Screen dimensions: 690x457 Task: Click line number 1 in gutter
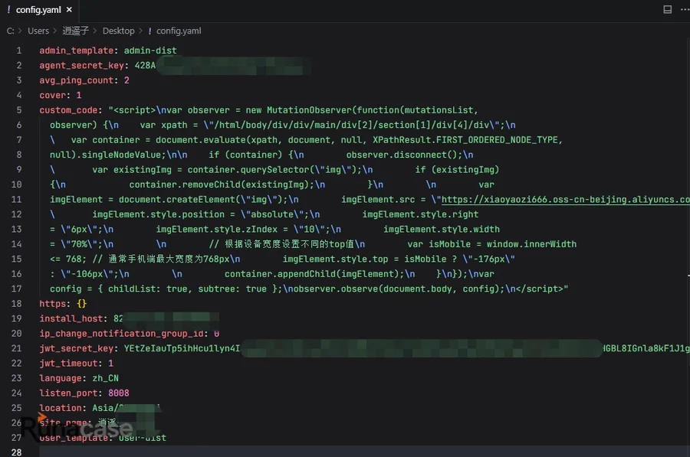[x=19, y=51]
